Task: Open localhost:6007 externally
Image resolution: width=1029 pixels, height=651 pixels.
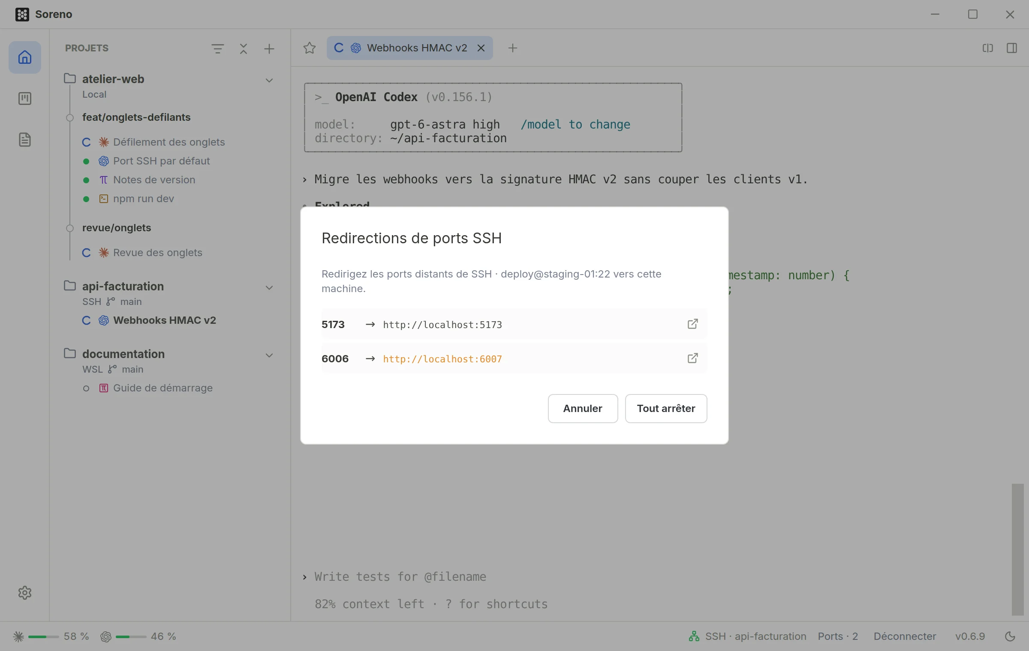Action: coord(693,358)
